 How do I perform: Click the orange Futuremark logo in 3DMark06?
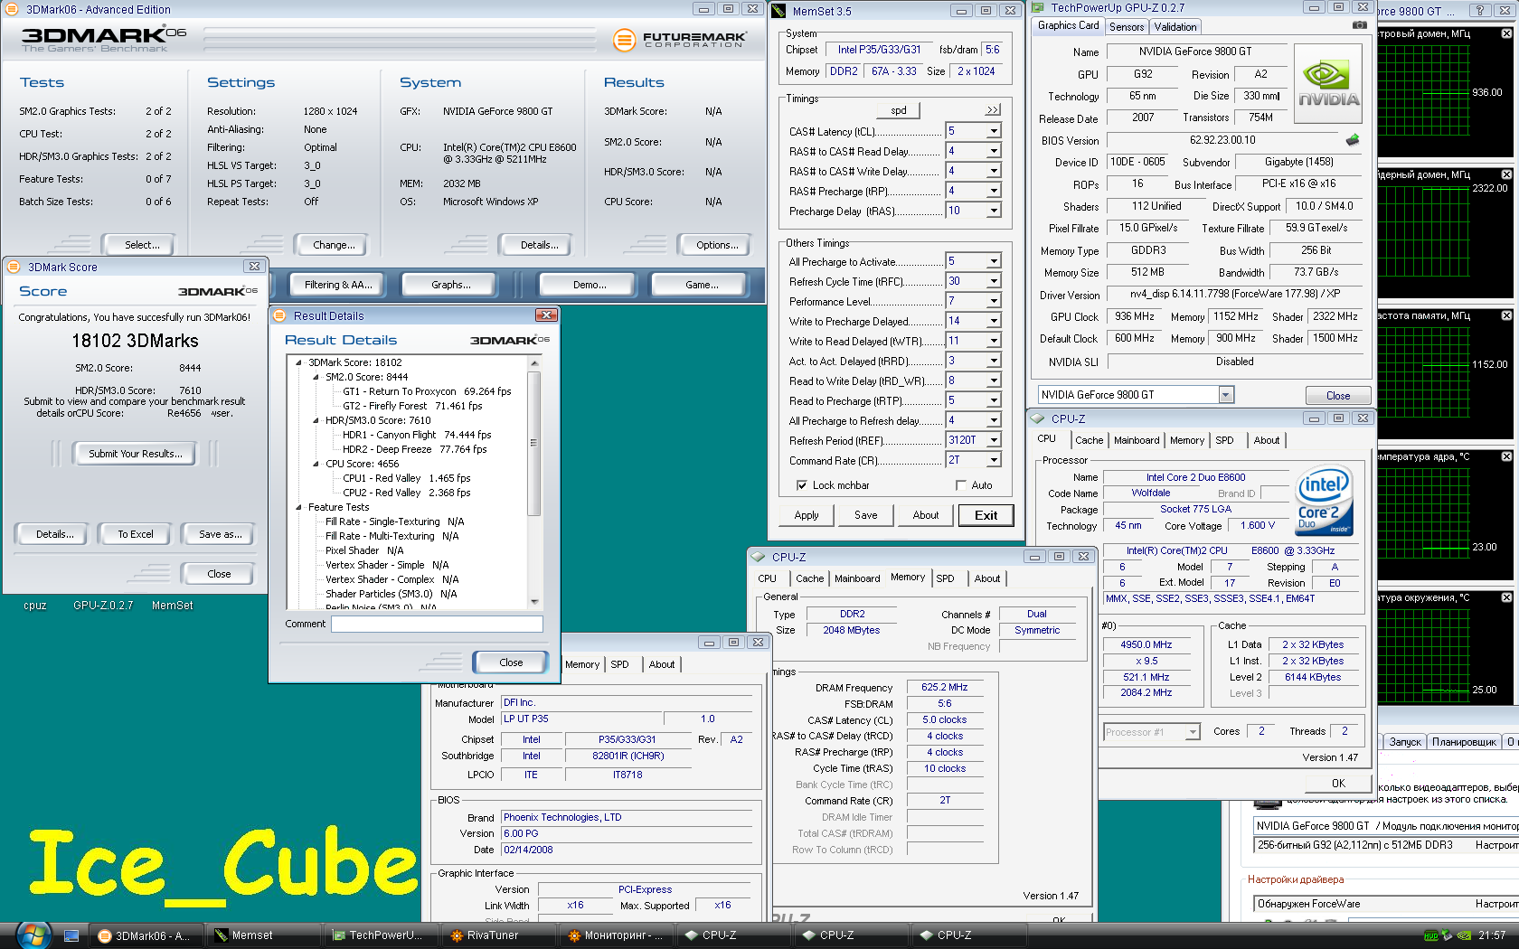click(623, 40)
